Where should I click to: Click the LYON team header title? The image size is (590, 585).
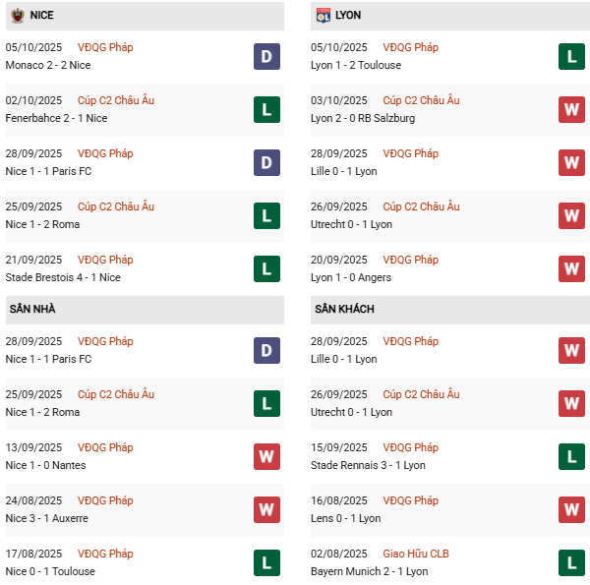click(x=348, y=16)
